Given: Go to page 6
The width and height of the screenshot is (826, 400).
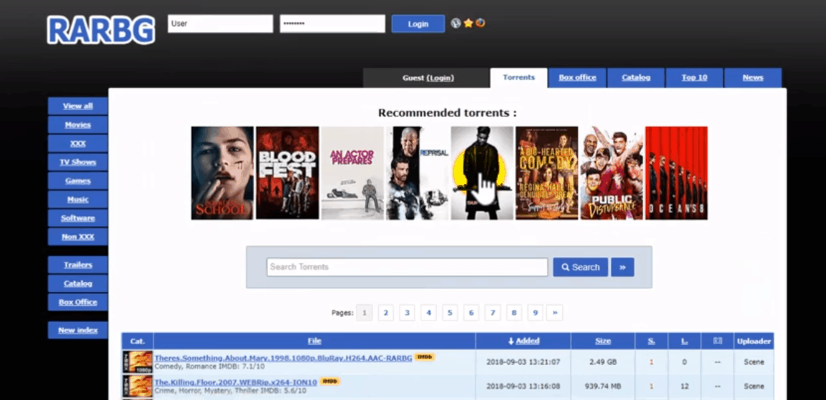Looking at the screenshot, I should [471, 312].
